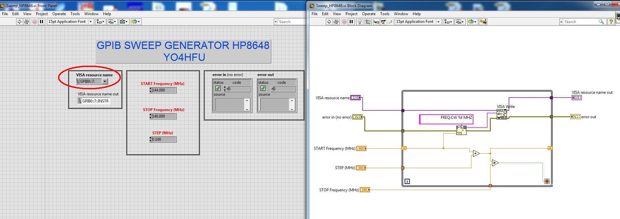This screenshot has height=219, width=620.
Task: Run the VI in Front Panel window
Action: pos(19,22)
